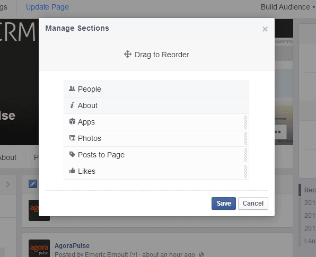Expand the right chevron arrow at left

pos(7,184)
